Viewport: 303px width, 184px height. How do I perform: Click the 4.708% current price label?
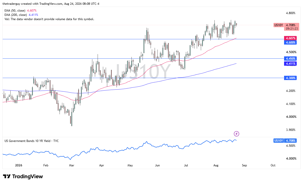pyautogui.click(x=290, y=25)
